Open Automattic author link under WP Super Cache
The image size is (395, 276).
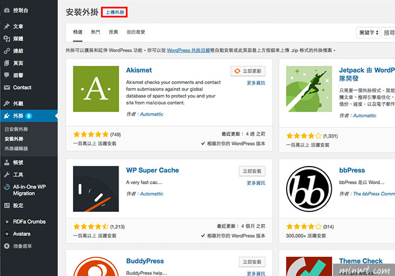151,194
